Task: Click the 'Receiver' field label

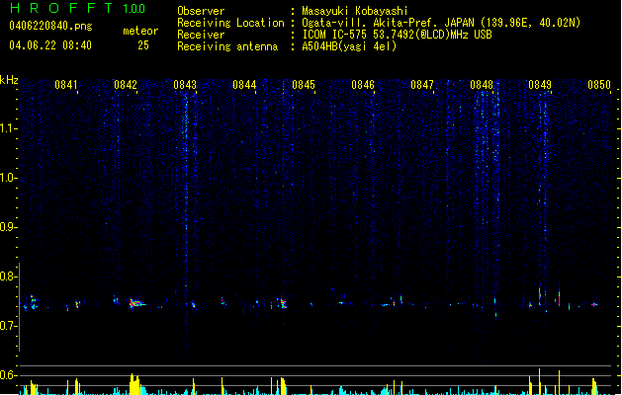Action: (201, 35)
